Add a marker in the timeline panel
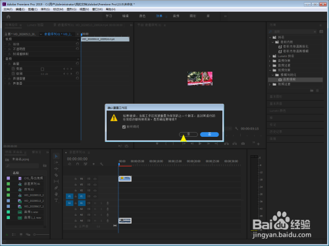The image size is (329, 246). click(93, 164)
